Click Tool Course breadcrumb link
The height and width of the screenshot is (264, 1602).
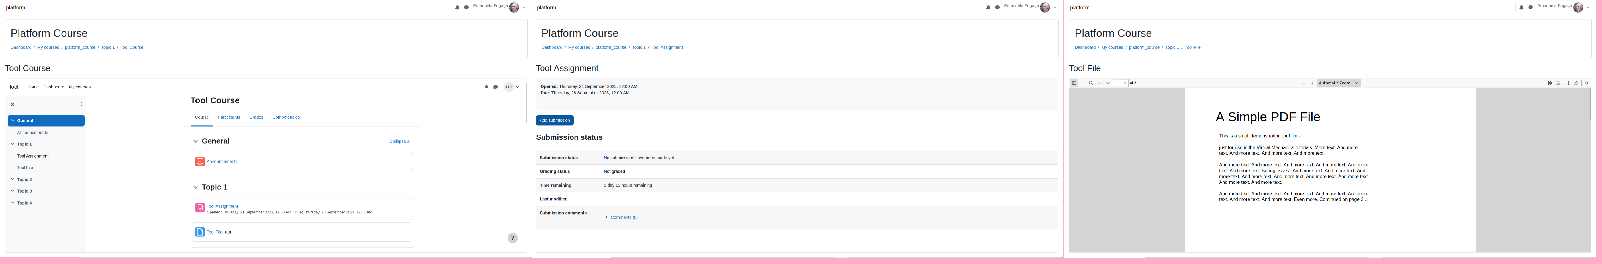[132, 47]
